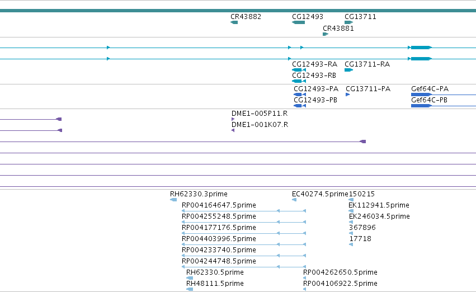
Task: Click the CR43881 gene arrow glyph
Action: click(326, 34)
